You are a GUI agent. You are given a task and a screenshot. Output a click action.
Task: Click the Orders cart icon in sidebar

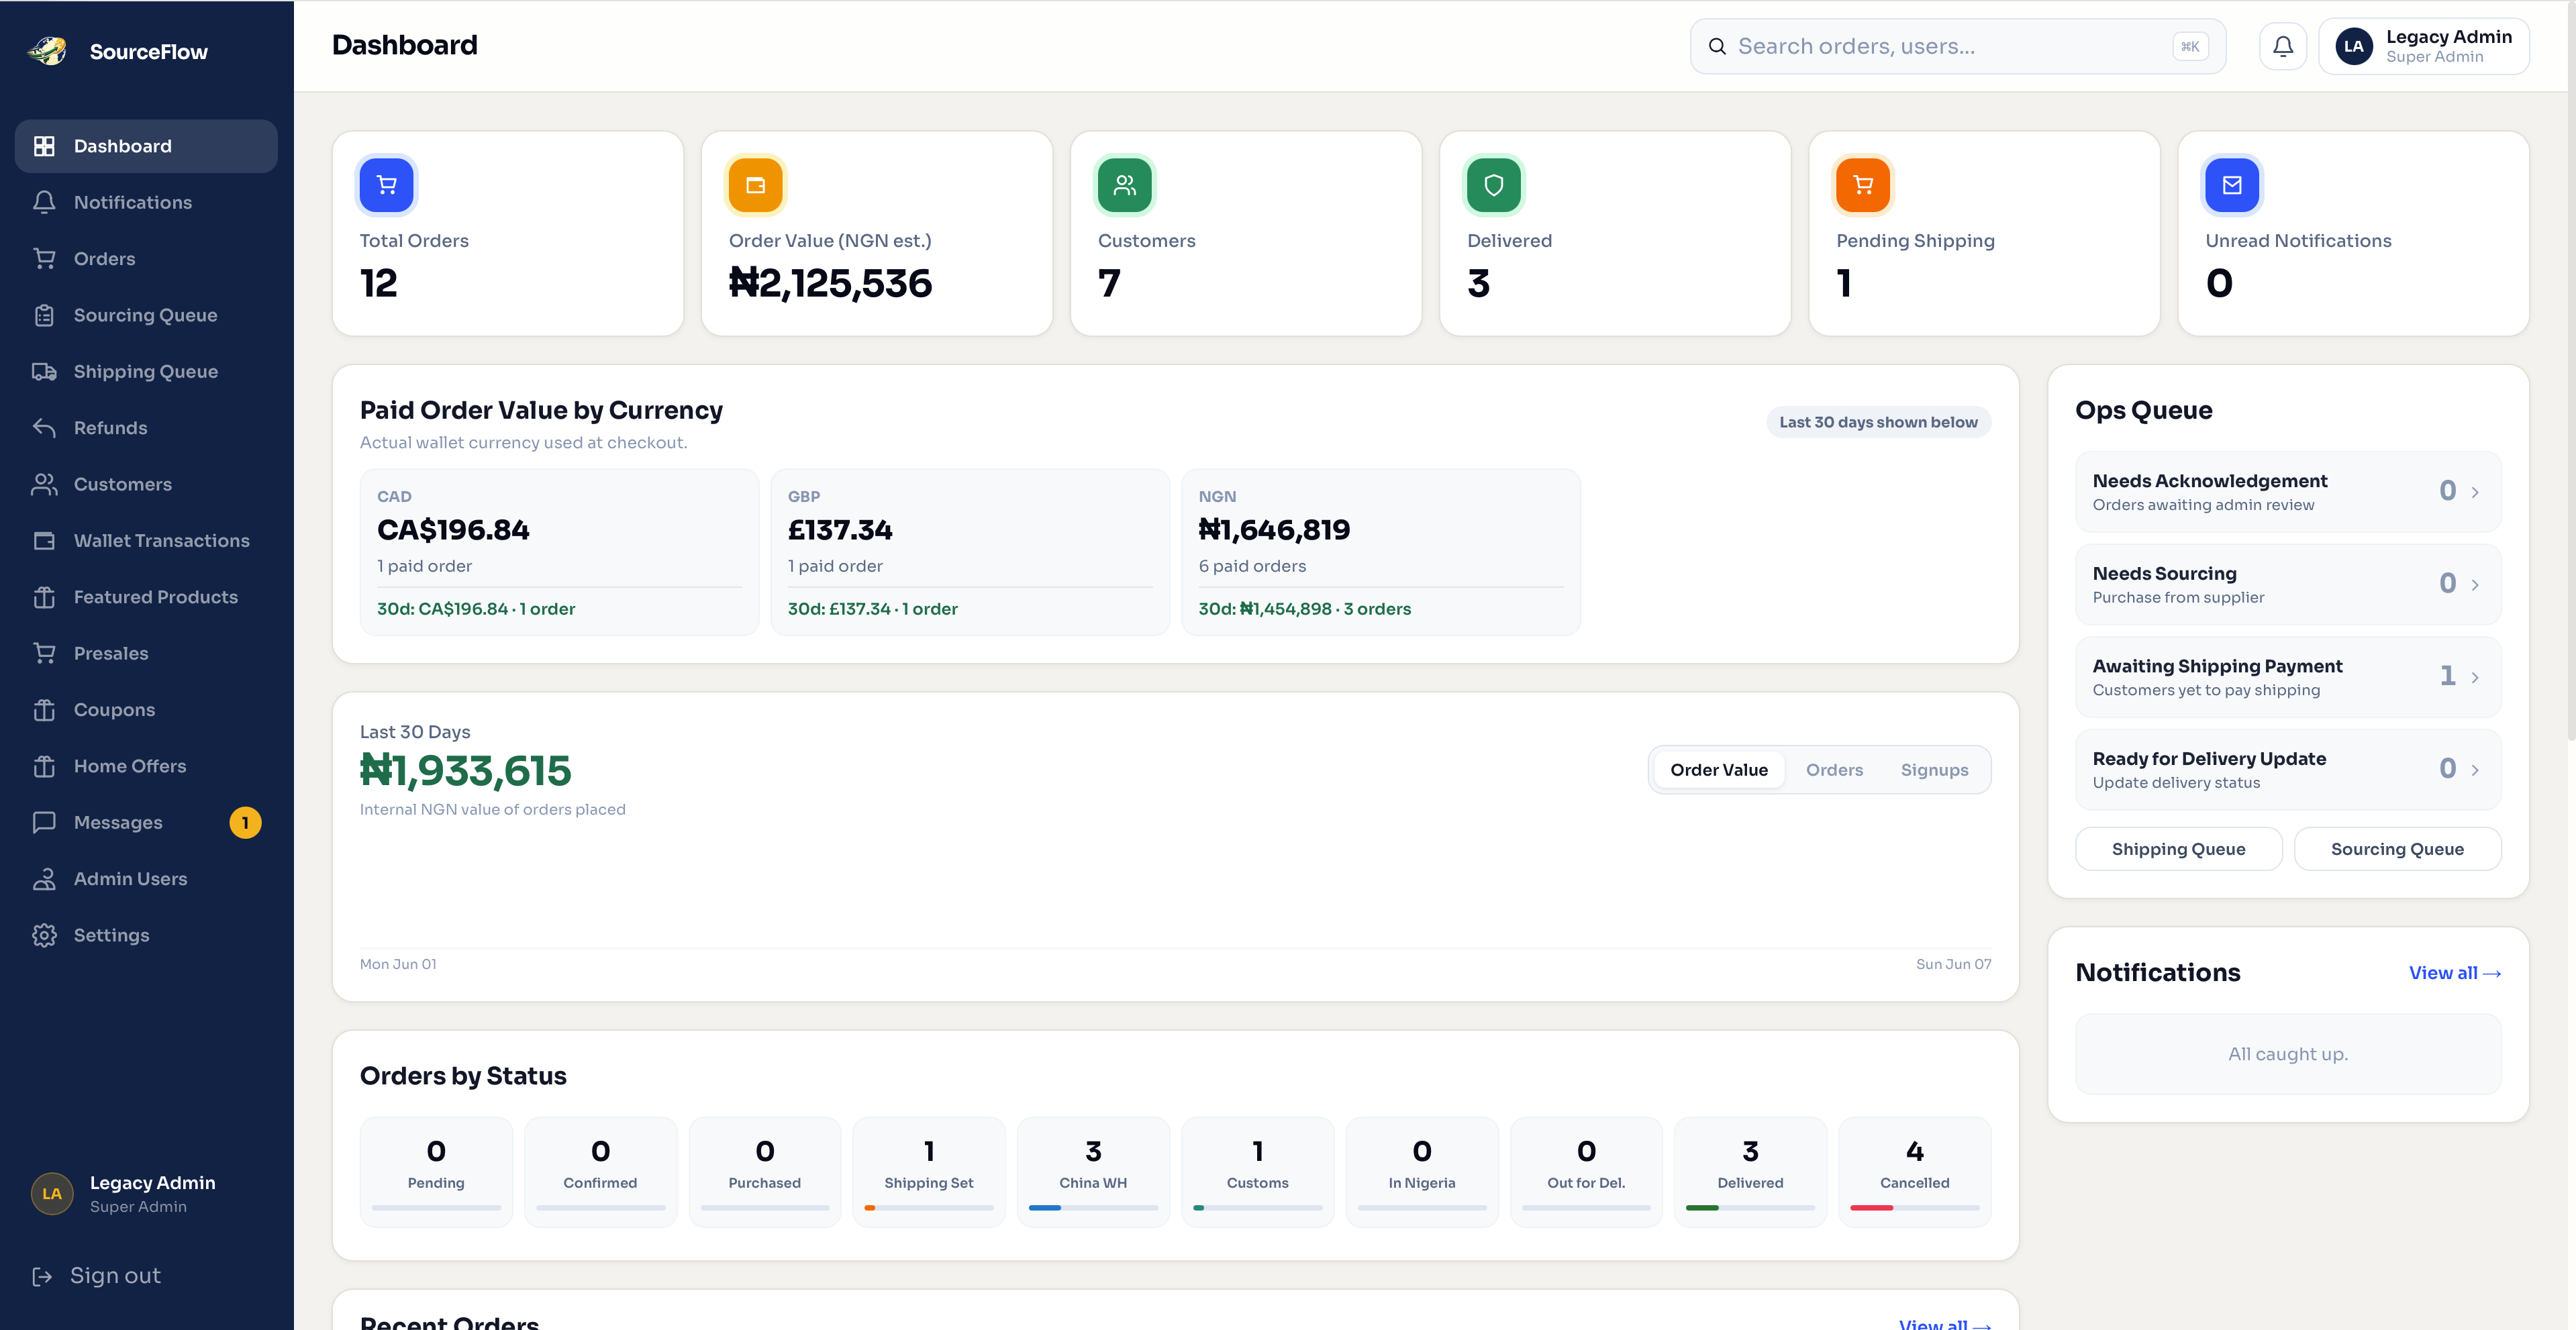[x=44, y=258]
